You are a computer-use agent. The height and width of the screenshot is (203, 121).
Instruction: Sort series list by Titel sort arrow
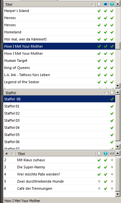tap(93, 5)
